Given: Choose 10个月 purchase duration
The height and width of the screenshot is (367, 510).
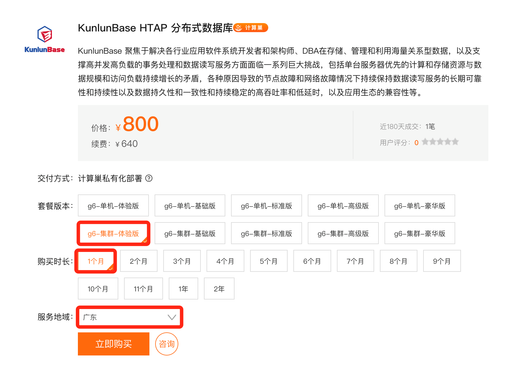Looking at the screenshot, I should click(x=98, y=289).
